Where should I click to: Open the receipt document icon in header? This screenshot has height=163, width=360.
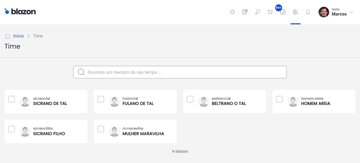click(245, 12)
